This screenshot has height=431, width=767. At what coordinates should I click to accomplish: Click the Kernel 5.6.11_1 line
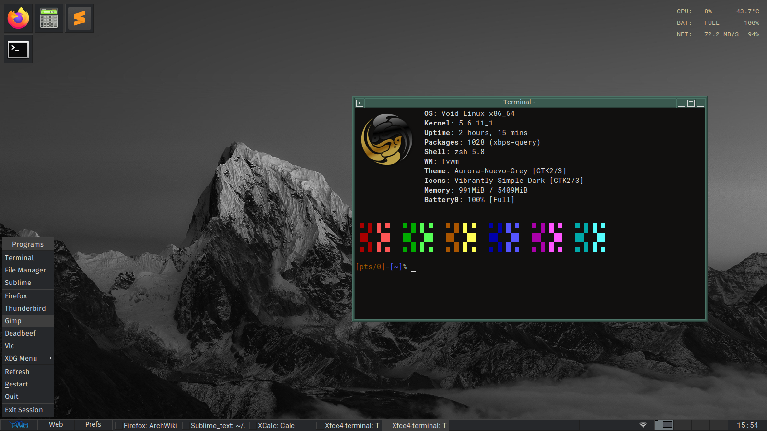click(458, 123)
